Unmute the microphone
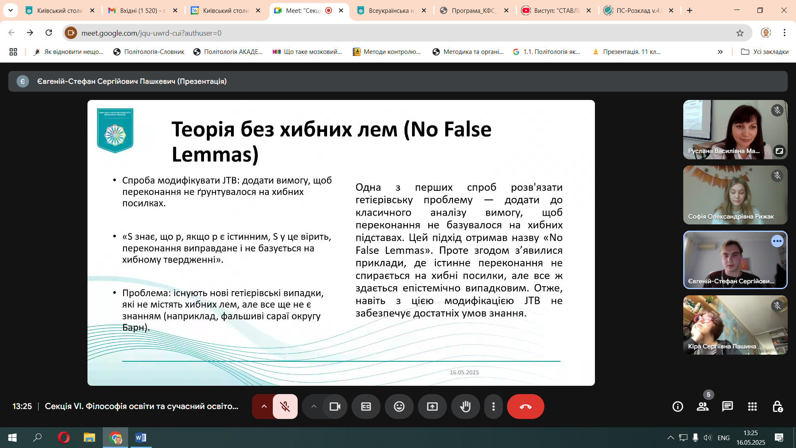 (285, 407)
